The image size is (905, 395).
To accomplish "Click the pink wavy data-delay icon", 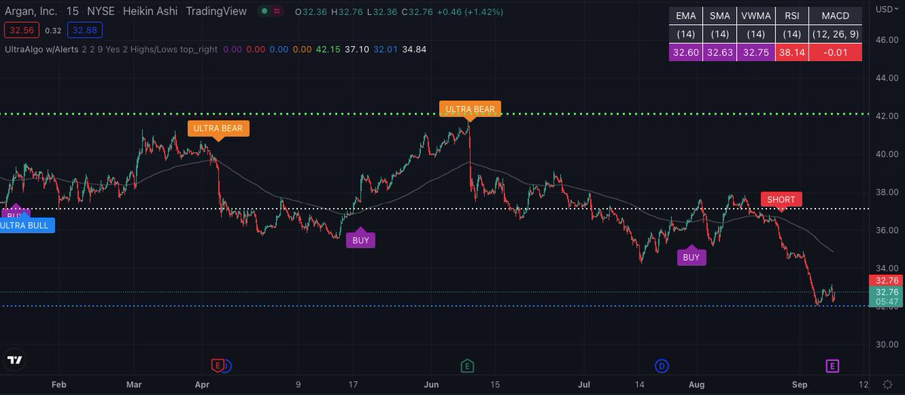I will (x=278, y=12).
